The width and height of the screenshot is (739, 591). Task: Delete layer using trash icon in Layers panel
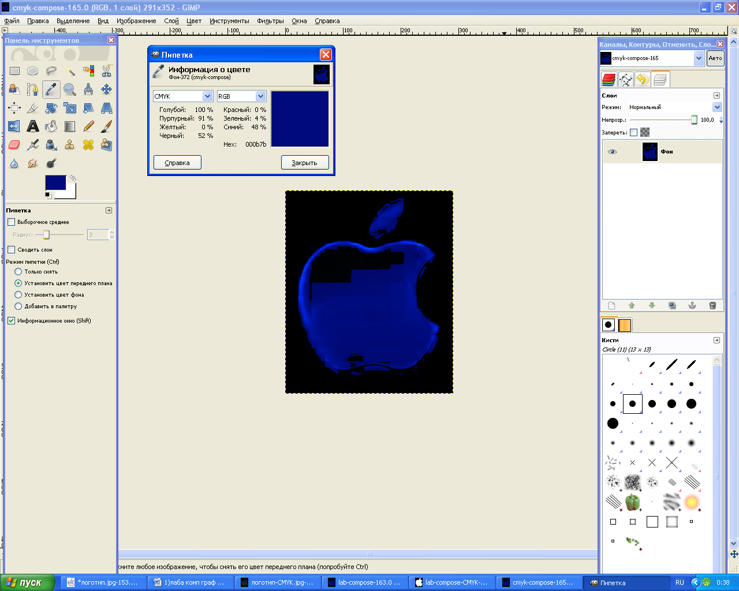point(712,305)
